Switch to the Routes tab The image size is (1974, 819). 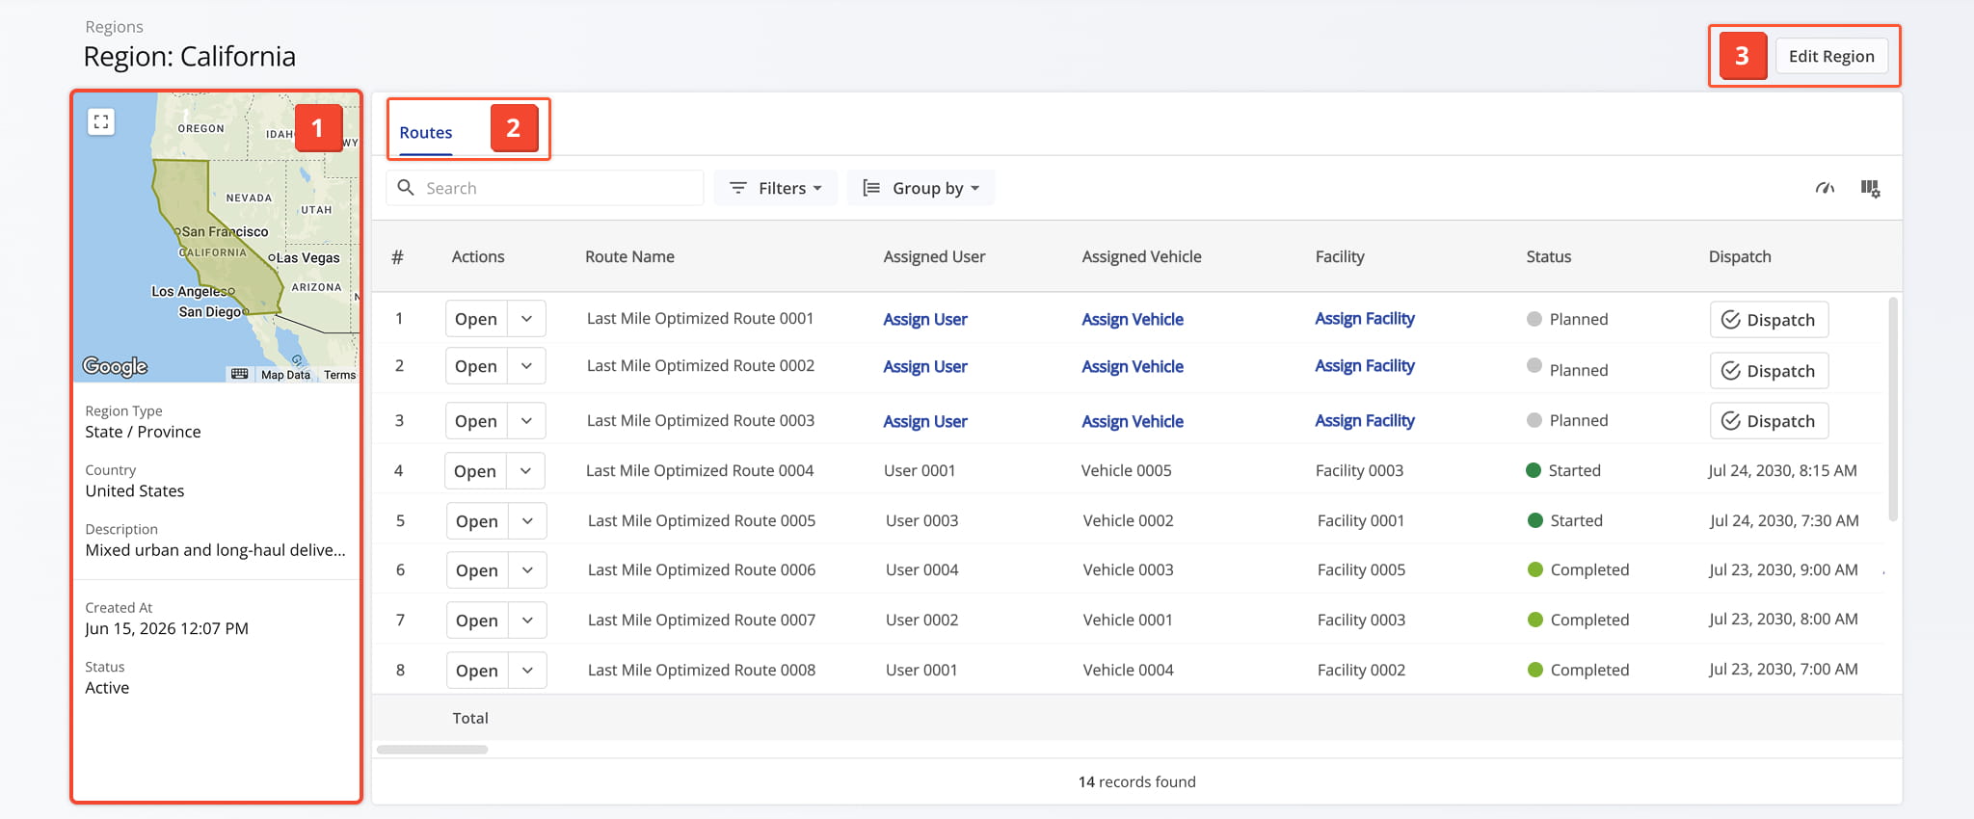(x=426, y=133)
